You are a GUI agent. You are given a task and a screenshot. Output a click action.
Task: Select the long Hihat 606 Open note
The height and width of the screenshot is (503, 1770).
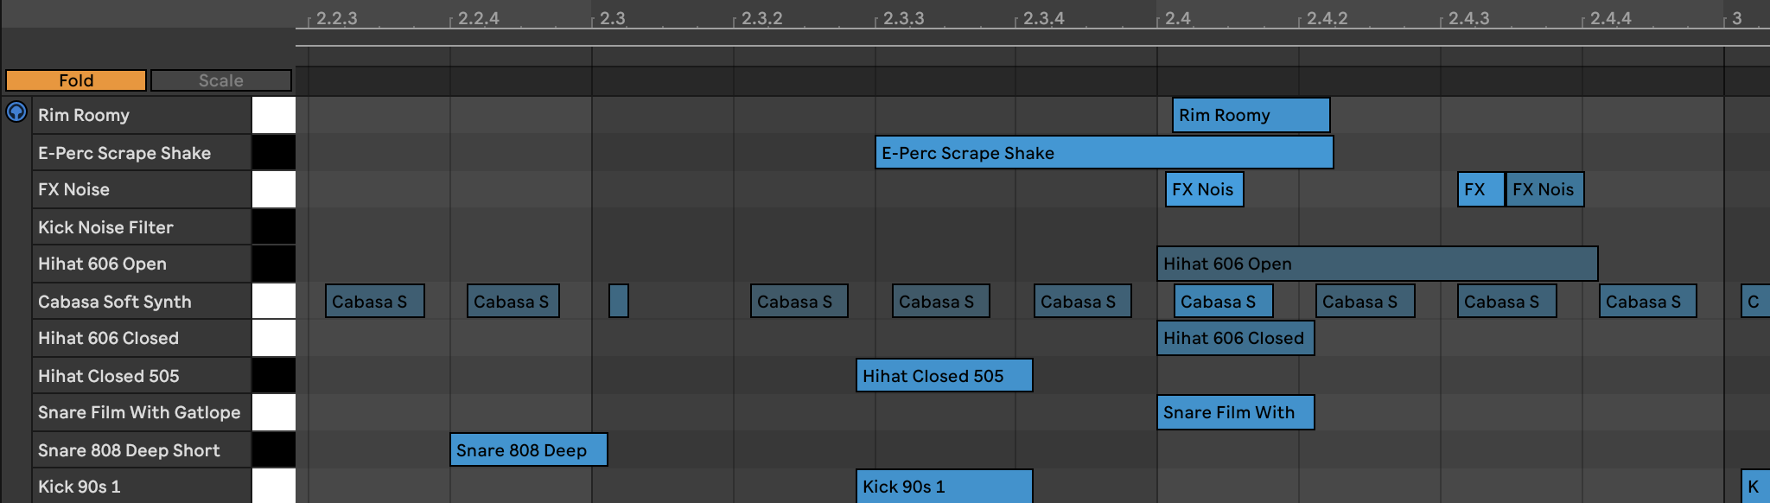[x=1377, y=264]
